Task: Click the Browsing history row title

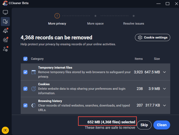Action: click(50, 101)
